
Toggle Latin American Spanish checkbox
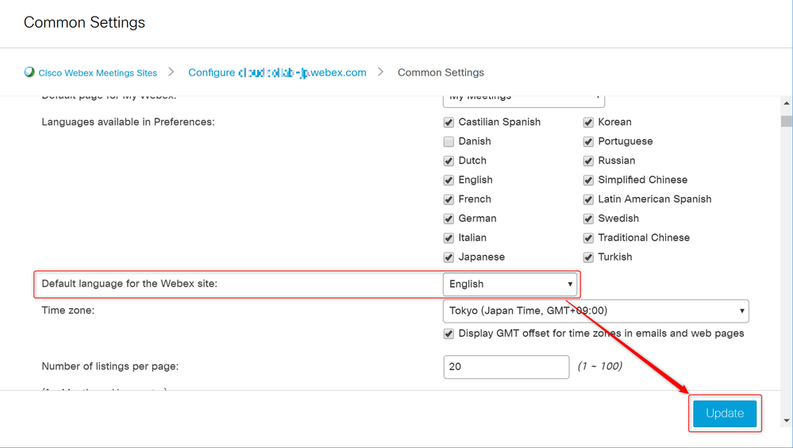point(588,199)
